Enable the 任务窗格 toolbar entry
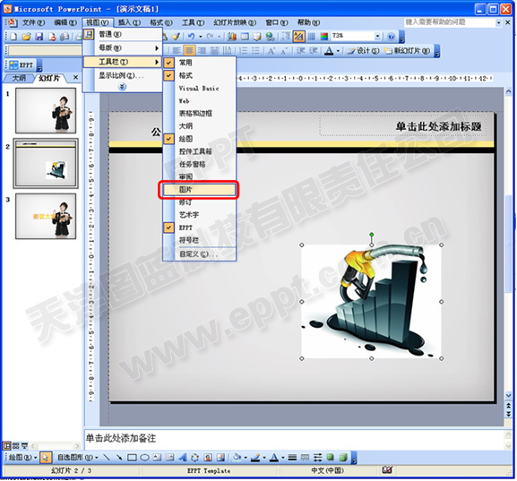The height and width of the screenshot is (481, 517). [200, 164]
